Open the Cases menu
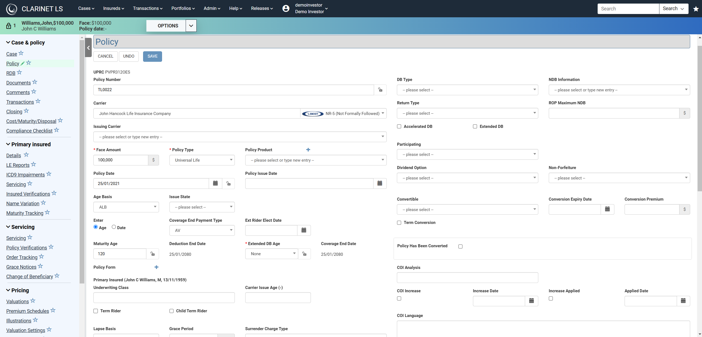This screenshot has width=702, height=337. click(86, 9)
